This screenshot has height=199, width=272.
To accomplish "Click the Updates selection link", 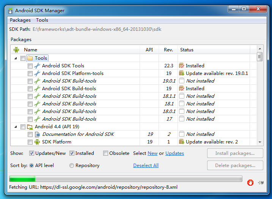I will pos(175,153).
